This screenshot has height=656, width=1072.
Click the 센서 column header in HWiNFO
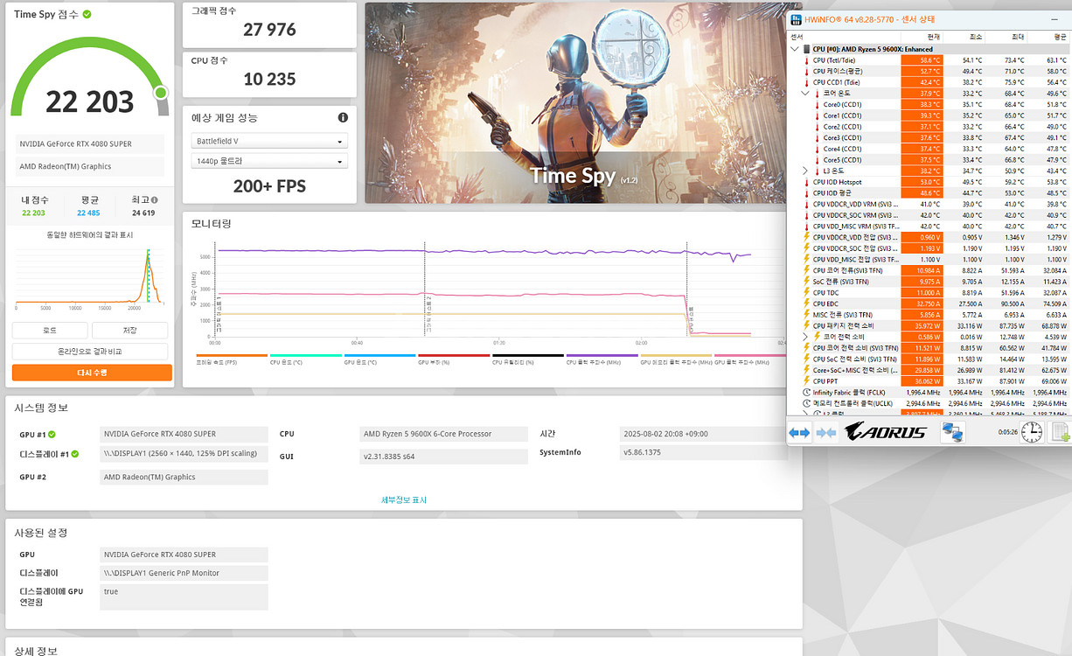coord(844,37)
